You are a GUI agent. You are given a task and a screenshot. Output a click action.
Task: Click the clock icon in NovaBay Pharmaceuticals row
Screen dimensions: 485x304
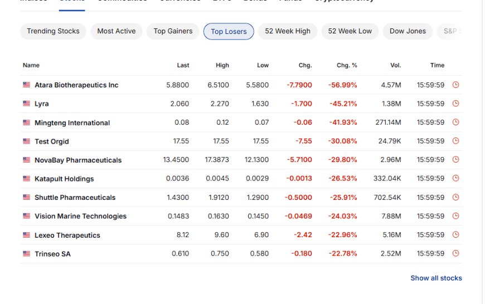pos(455,159)
